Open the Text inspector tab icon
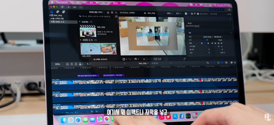The height and width of the screenshot is (125, 274). tap(186, 14)
